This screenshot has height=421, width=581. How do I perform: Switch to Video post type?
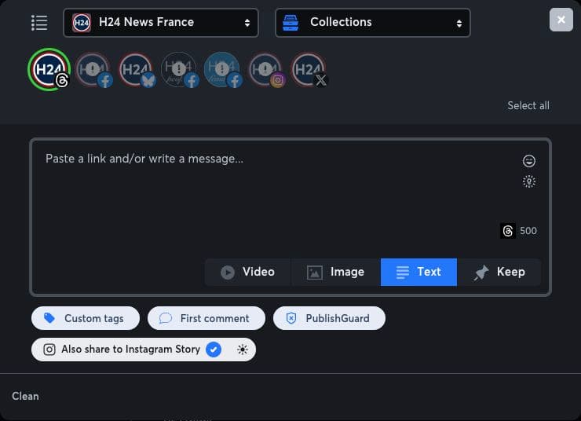[247, 272]
